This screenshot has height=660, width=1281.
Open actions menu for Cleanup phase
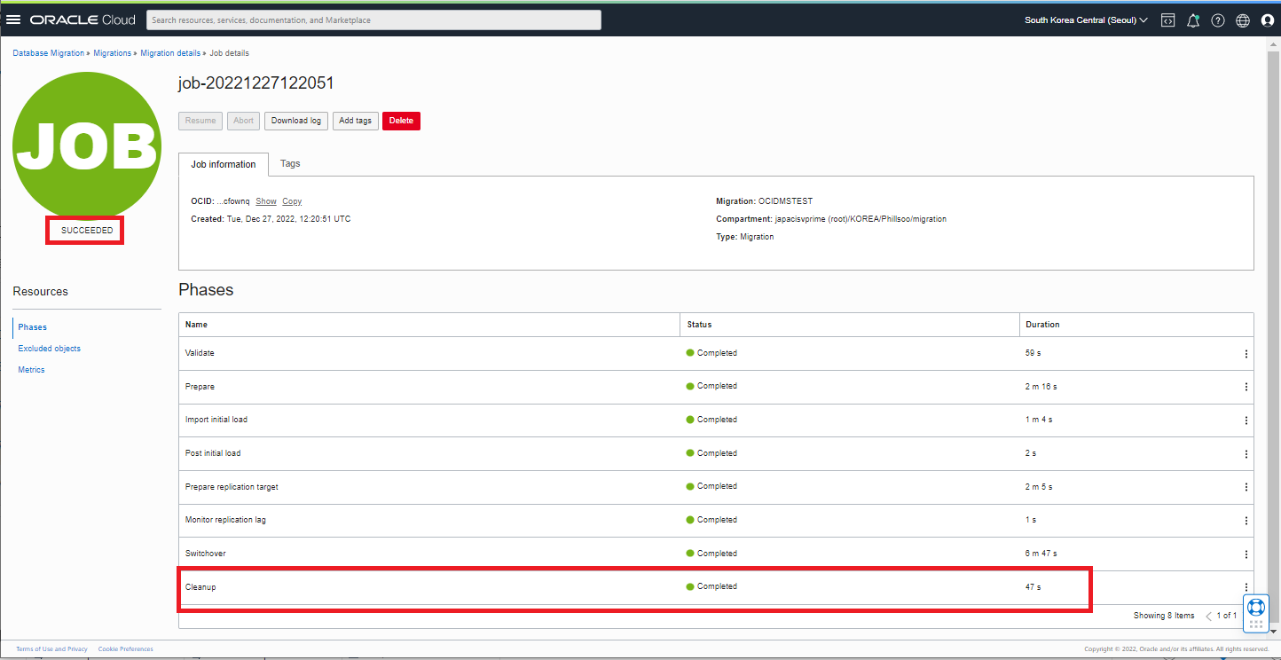pos(1246,587)
